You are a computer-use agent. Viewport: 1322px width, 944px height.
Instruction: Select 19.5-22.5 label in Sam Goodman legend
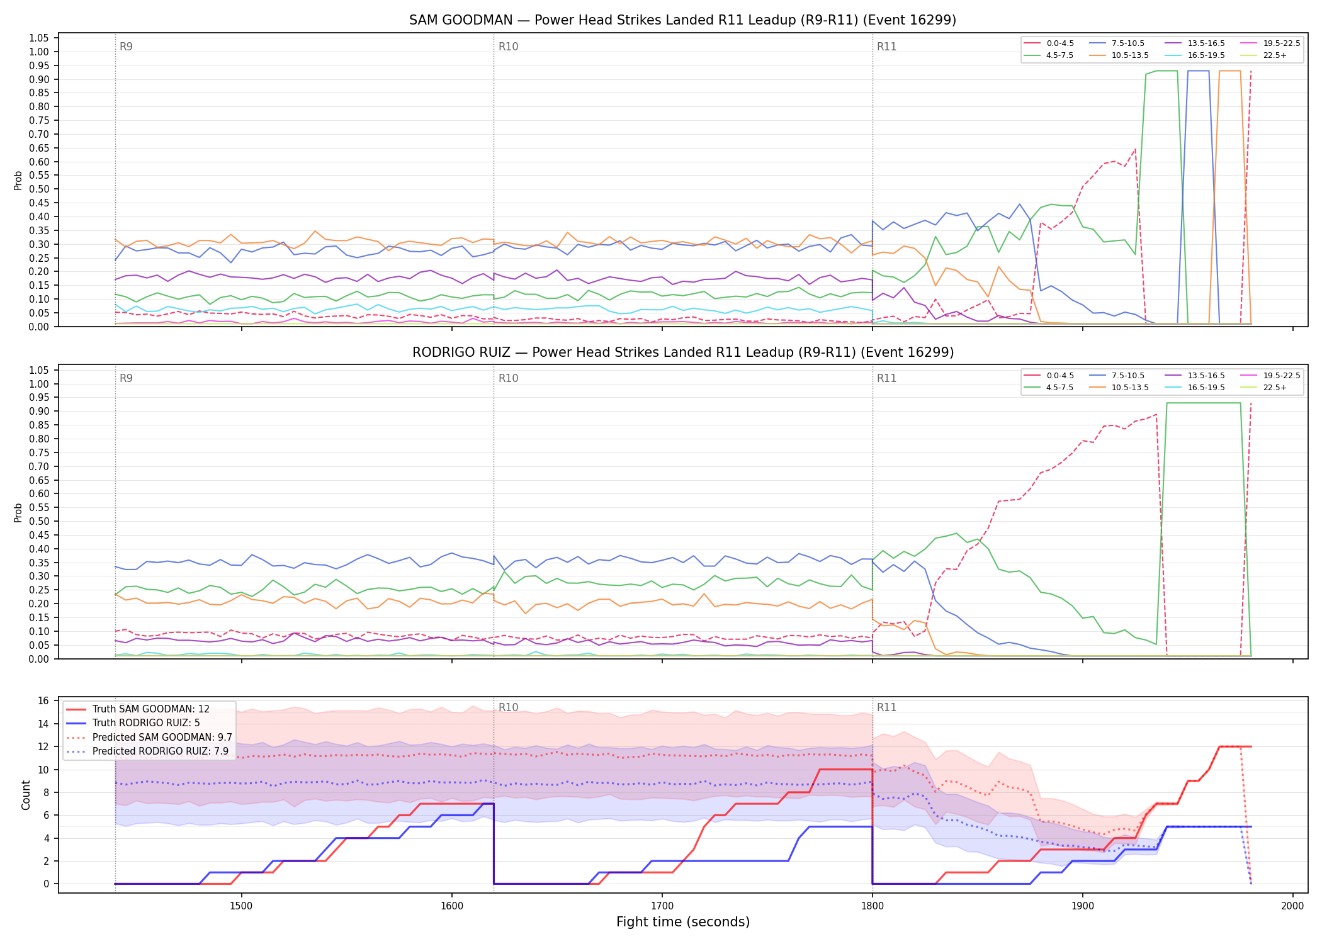(1282, 43)
